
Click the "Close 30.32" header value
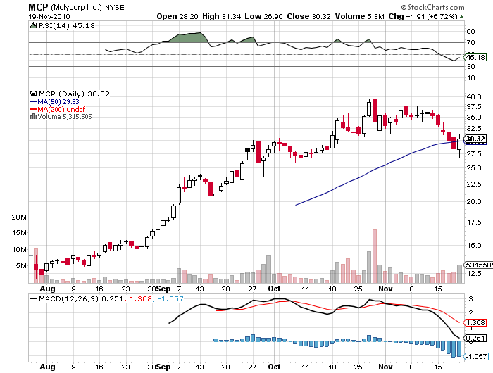[308, 16]
